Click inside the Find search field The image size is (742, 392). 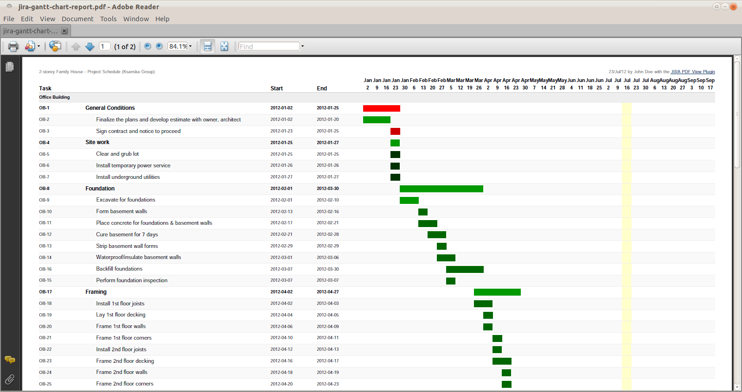269,46
